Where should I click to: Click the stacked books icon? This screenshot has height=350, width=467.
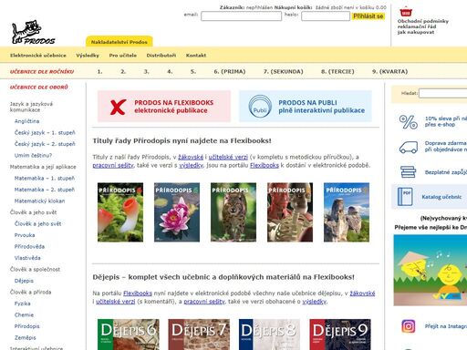click(x=408, y=172)
